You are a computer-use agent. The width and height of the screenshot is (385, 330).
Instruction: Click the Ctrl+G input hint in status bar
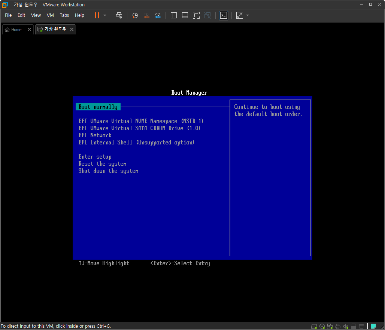(55, 326)
